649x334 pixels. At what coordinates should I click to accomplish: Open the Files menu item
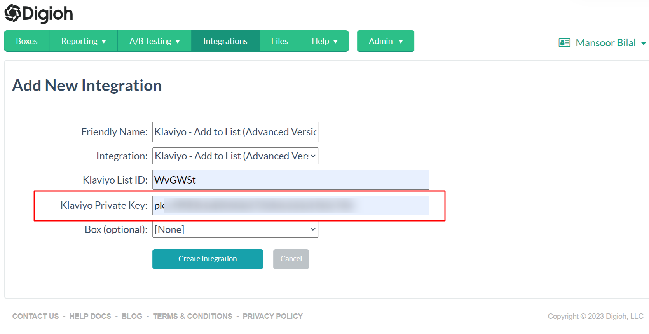[279, 41]
